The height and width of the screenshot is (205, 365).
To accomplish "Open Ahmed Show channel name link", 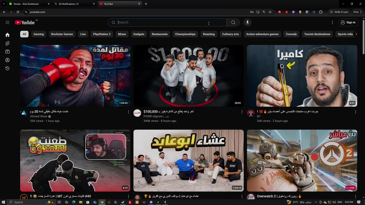I will pyautogui.click(x=39, y=116).
